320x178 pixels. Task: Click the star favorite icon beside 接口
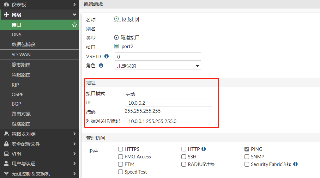click(75, 25)
